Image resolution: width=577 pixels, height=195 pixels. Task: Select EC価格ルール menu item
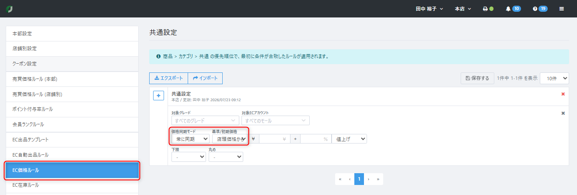point(72,170)
